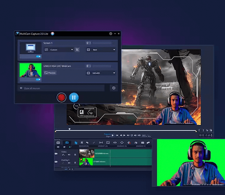
Task: Mute the Video track speaker icon
Action: click(x=69, y=154)
